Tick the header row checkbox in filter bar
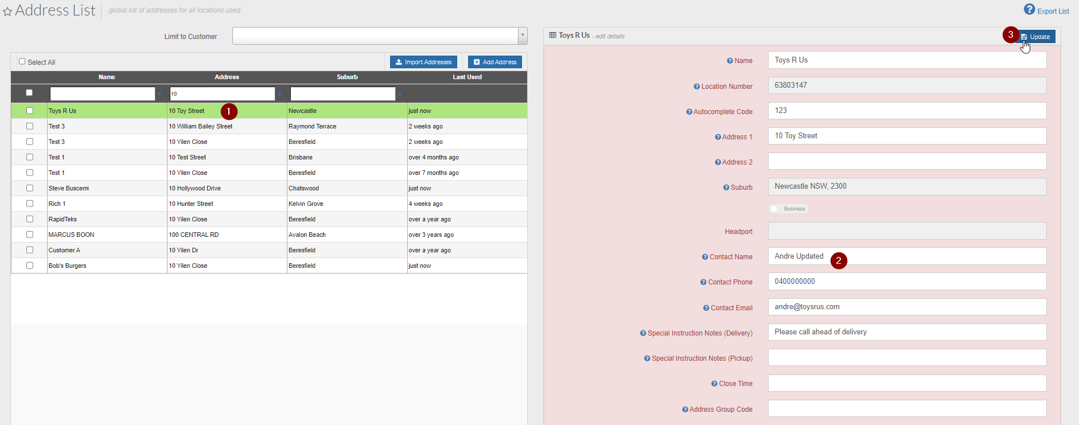1079x425 pixels. point(29,92)
